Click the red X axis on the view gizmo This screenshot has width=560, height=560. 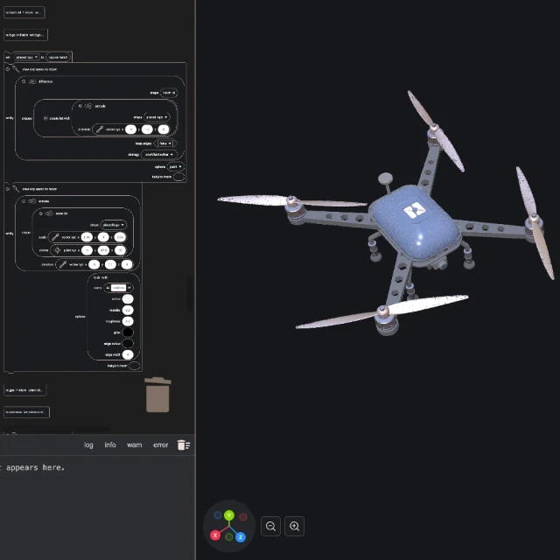pyautogui.click(x=215, y=535)
